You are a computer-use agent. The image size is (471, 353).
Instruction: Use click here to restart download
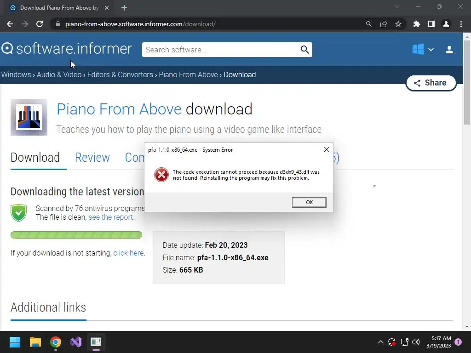tap(129, 253)
